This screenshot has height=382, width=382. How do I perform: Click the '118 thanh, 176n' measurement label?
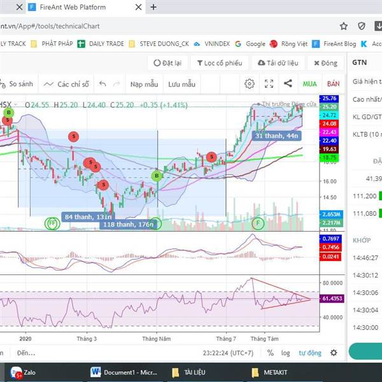128,224
